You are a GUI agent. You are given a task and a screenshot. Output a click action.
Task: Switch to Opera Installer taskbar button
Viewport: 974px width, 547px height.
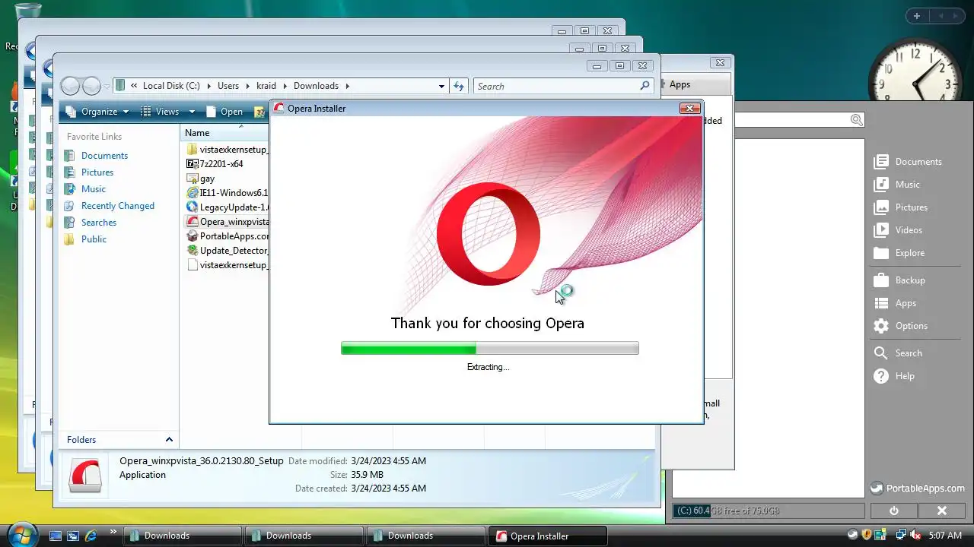pyautogui.click(x=547, y=536)
